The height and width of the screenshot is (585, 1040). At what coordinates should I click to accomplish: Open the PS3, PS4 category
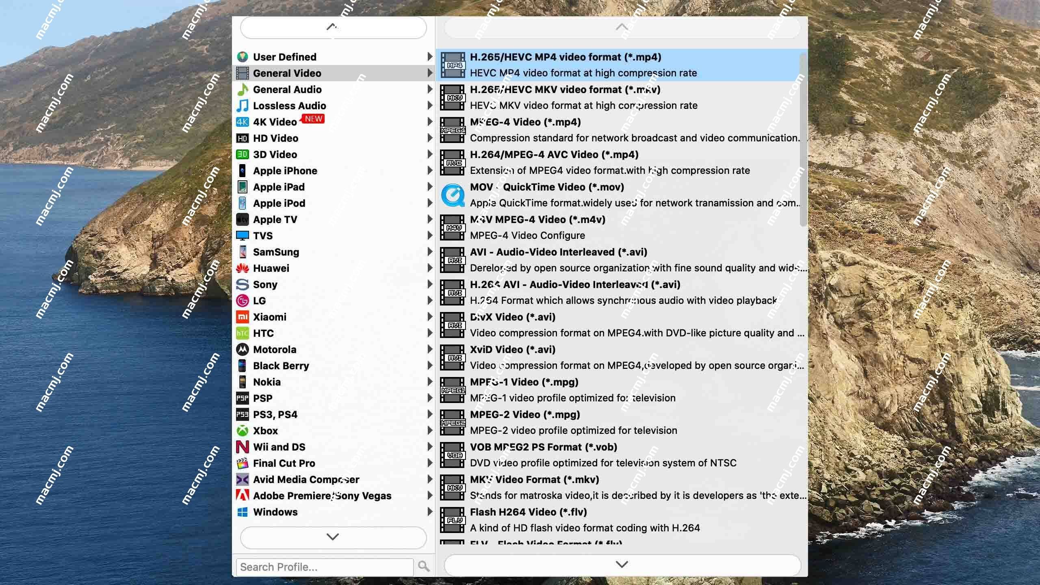coord(334,414)
